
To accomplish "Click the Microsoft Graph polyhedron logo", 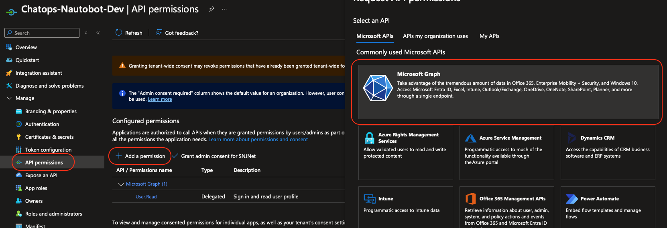I will (378, 88).
